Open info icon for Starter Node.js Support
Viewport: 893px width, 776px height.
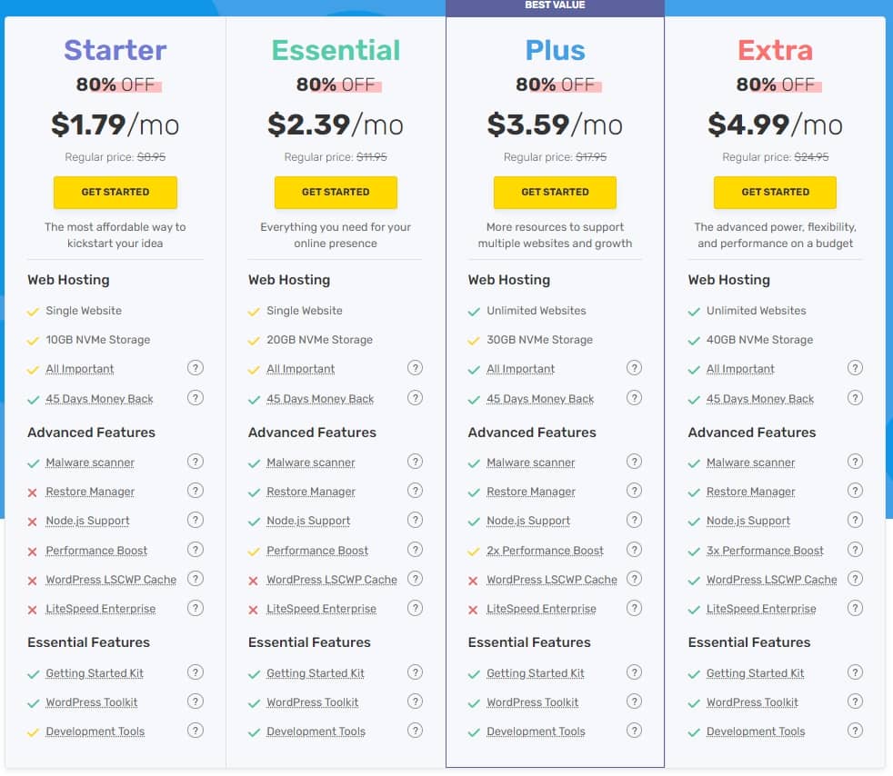point(196,520)
